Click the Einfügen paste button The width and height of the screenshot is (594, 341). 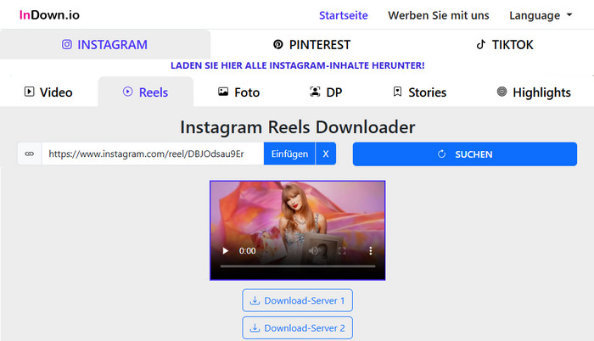(289, 154)
